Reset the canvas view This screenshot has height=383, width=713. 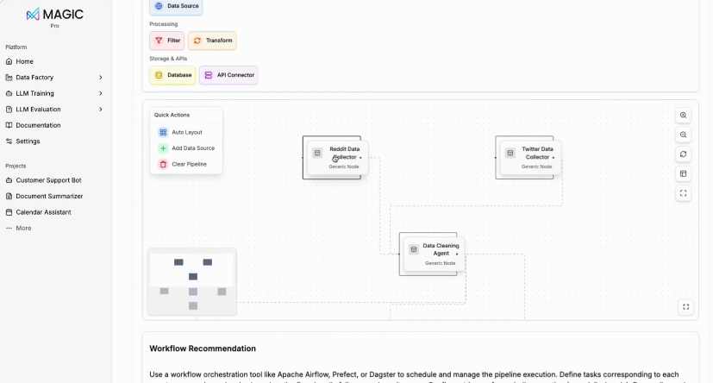[683, 154]
